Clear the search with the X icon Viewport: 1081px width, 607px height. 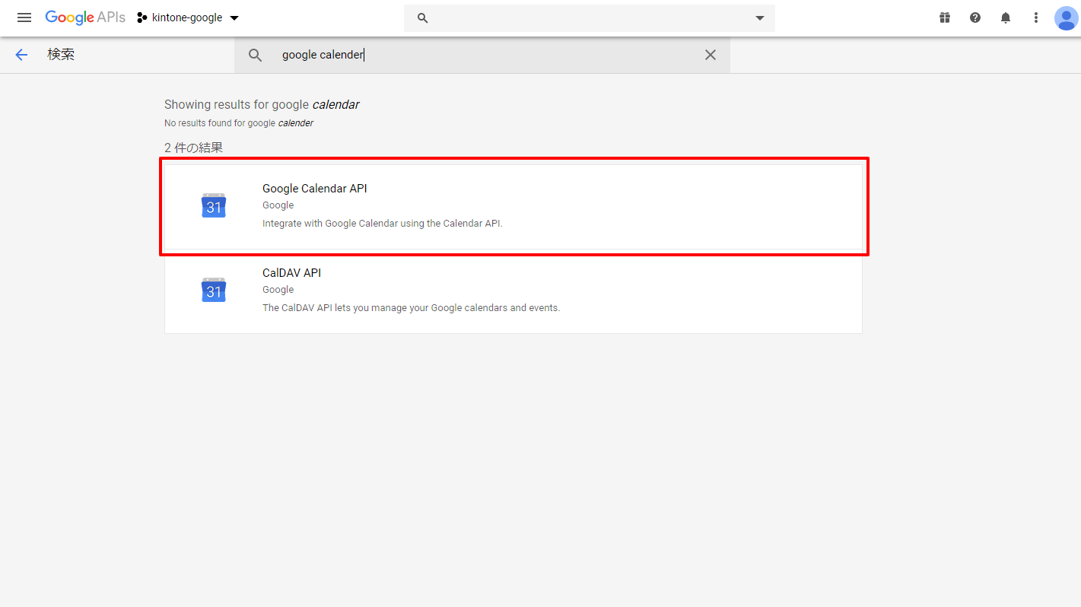click(711, 55)
